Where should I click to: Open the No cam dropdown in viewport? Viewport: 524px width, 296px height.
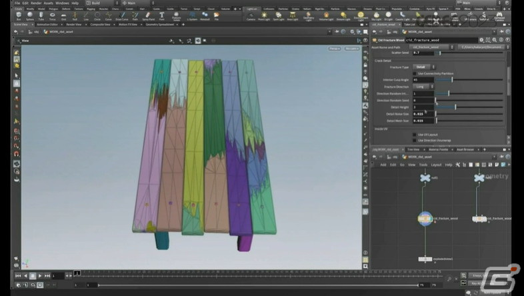click(x=351, y=49)
